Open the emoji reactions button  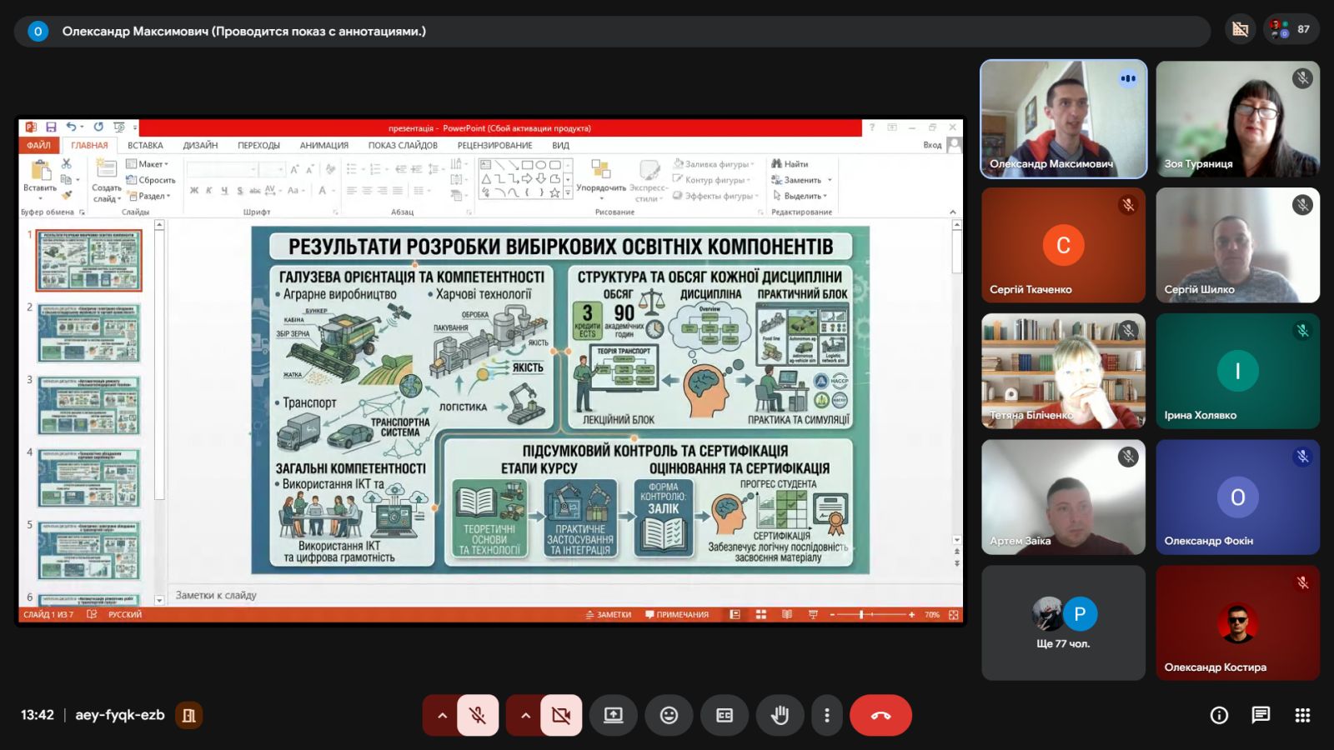669,715
